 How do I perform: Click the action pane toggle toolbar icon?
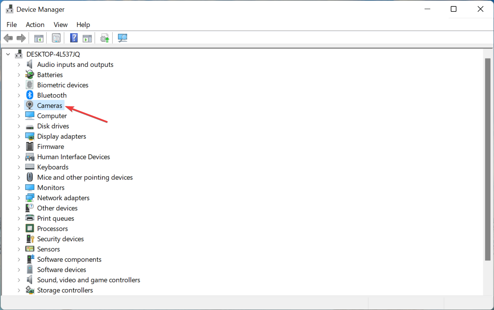point(87,38)
